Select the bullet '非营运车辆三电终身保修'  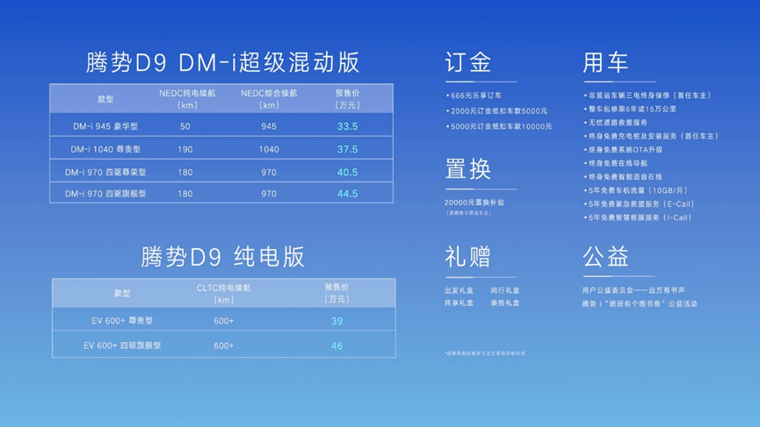648,96
